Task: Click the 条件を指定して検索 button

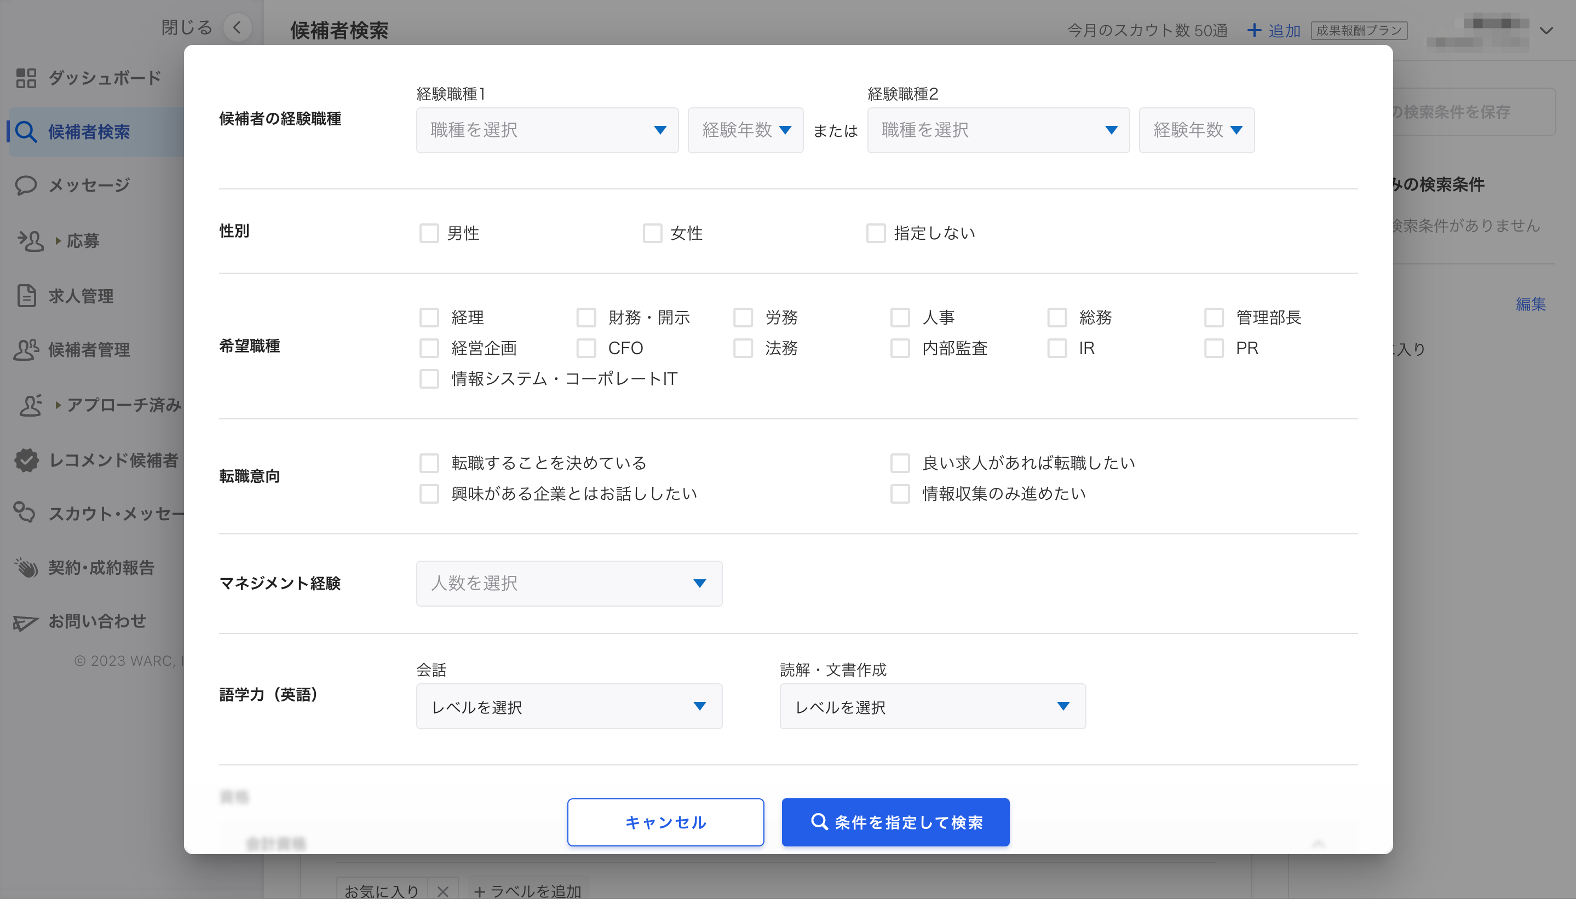Action: [895, 822]
